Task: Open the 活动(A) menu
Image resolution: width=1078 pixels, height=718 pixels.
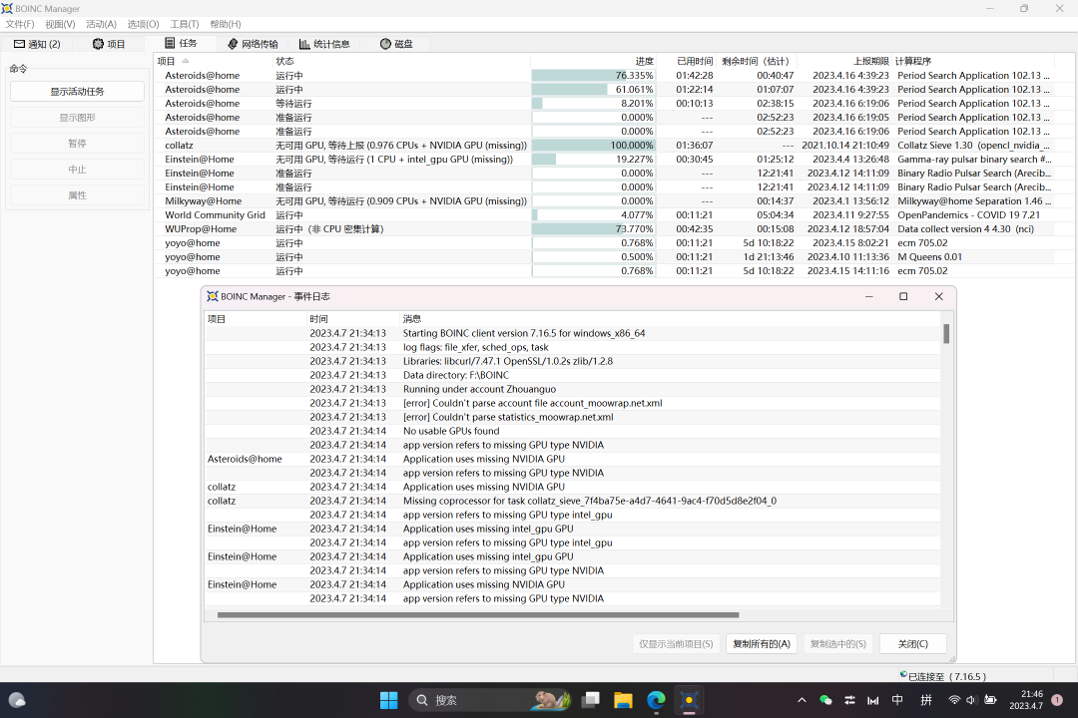Action: [101, 24]
